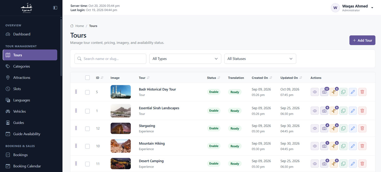Viewport: 381px width, 172px height.
Task: Duplicate the Mountain Hiking experience
Action: pos(343,146)
